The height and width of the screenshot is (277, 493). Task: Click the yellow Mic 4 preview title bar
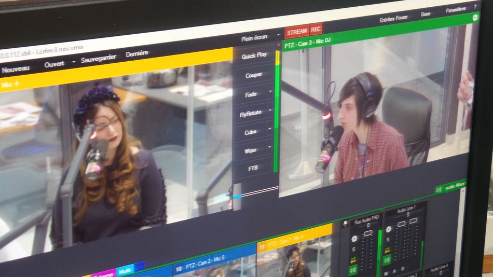[116, 70]
